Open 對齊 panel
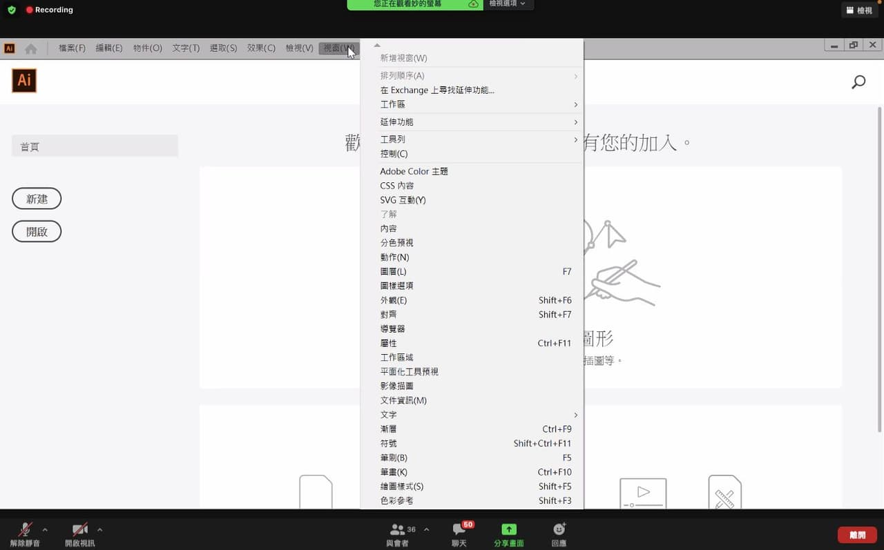Viewport: 884px width, 550px height. pos(472,315)
